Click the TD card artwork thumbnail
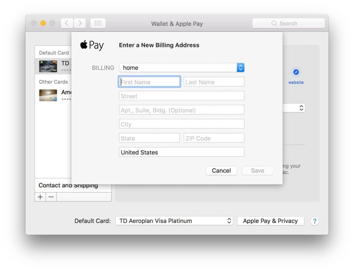Screen dimensions: 354x271 pos(48,66)
